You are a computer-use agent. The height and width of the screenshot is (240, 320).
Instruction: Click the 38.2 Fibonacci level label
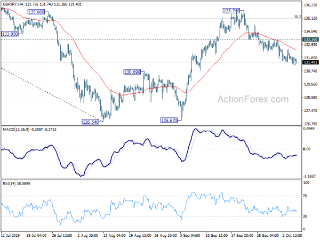pyautogui.click(x=298, y=17)
